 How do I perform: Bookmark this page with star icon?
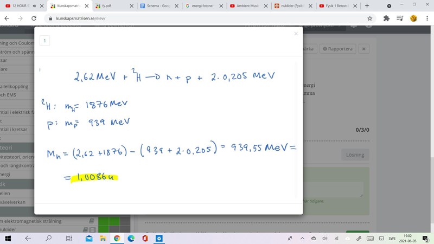370,18
